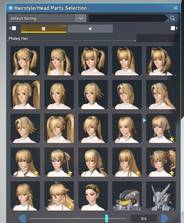Image resolution: width=184 pixels, height=223 pixels.
Task: Focus the dark search text field
Action: coord(128,18)
